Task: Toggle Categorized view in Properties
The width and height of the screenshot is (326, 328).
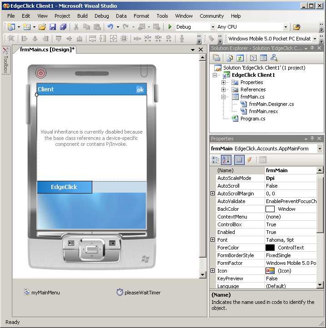Action: (x=216, y=160)
